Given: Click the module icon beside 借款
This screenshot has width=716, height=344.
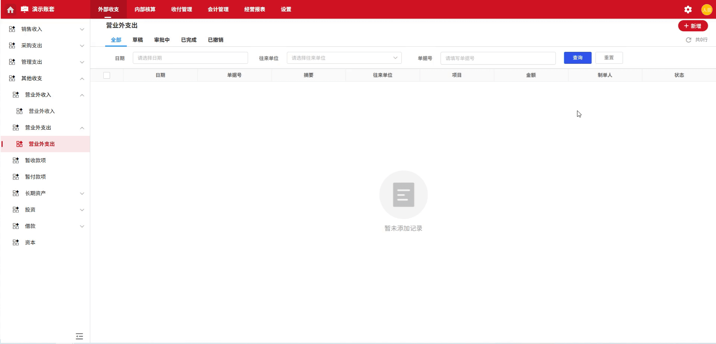Looking at the screenshot, I should point(15,226).
